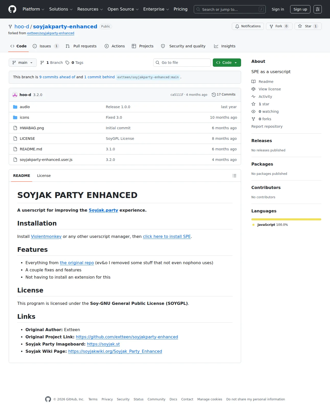Expand the Enterprise menu
330x413 pixels.
click(156, 9)
